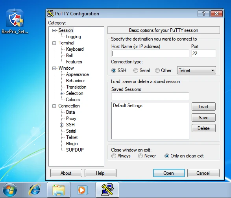The image size is (231, 198).
Task: Open Windows Media Player taskbar icon
Action: click(83, 190)
